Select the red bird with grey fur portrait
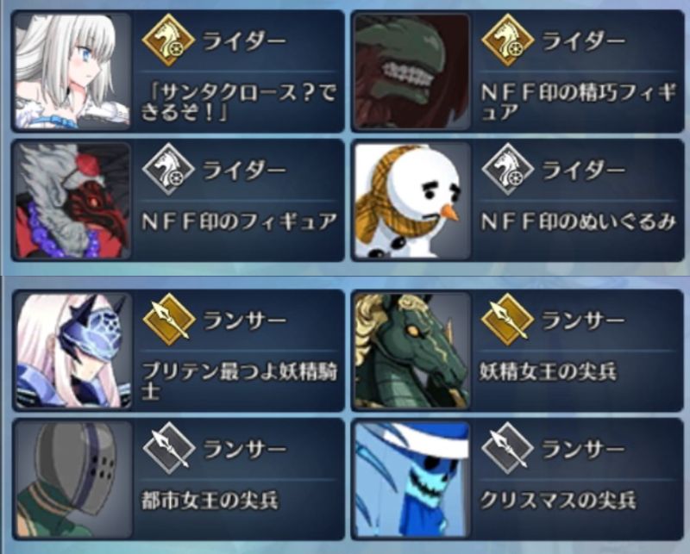 point(72,201)
